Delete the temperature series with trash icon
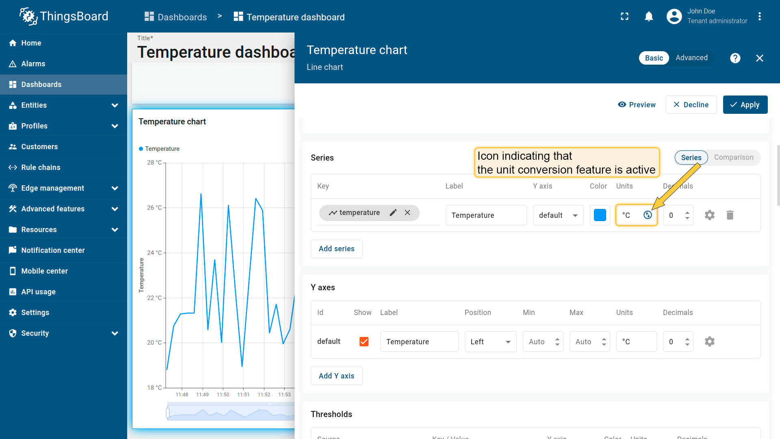The image size is (780, 439). tap(730, 215)
